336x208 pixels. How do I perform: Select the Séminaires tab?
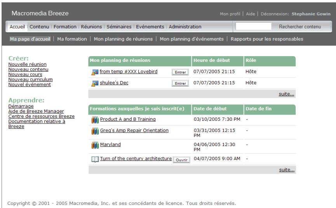pyautogui.click(x=119, y=26)
